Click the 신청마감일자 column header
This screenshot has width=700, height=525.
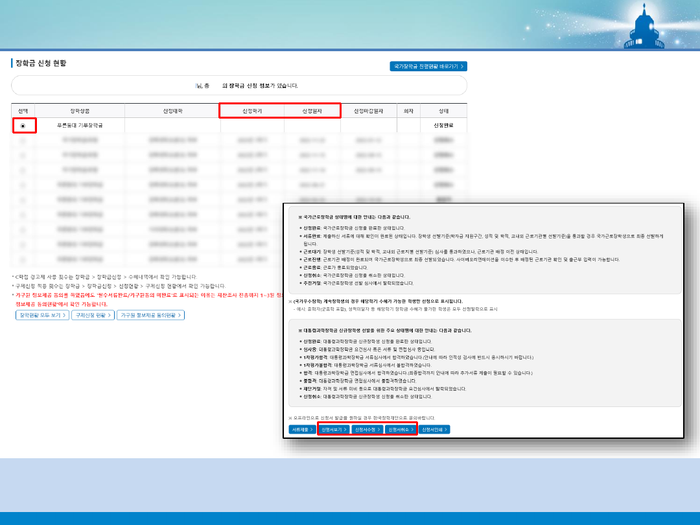368,111
